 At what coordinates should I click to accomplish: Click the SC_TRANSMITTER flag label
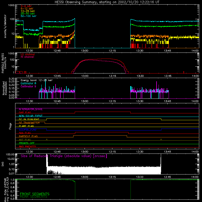(29, 123)
